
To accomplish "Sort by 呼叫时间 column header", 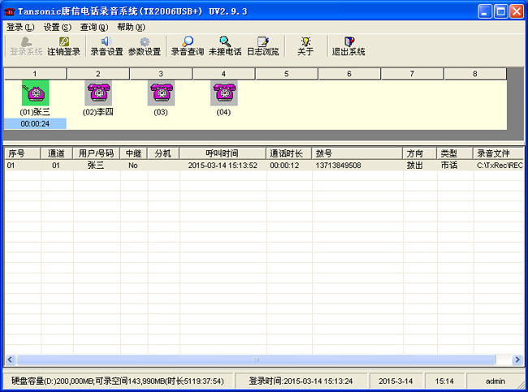I will point(222,153).
